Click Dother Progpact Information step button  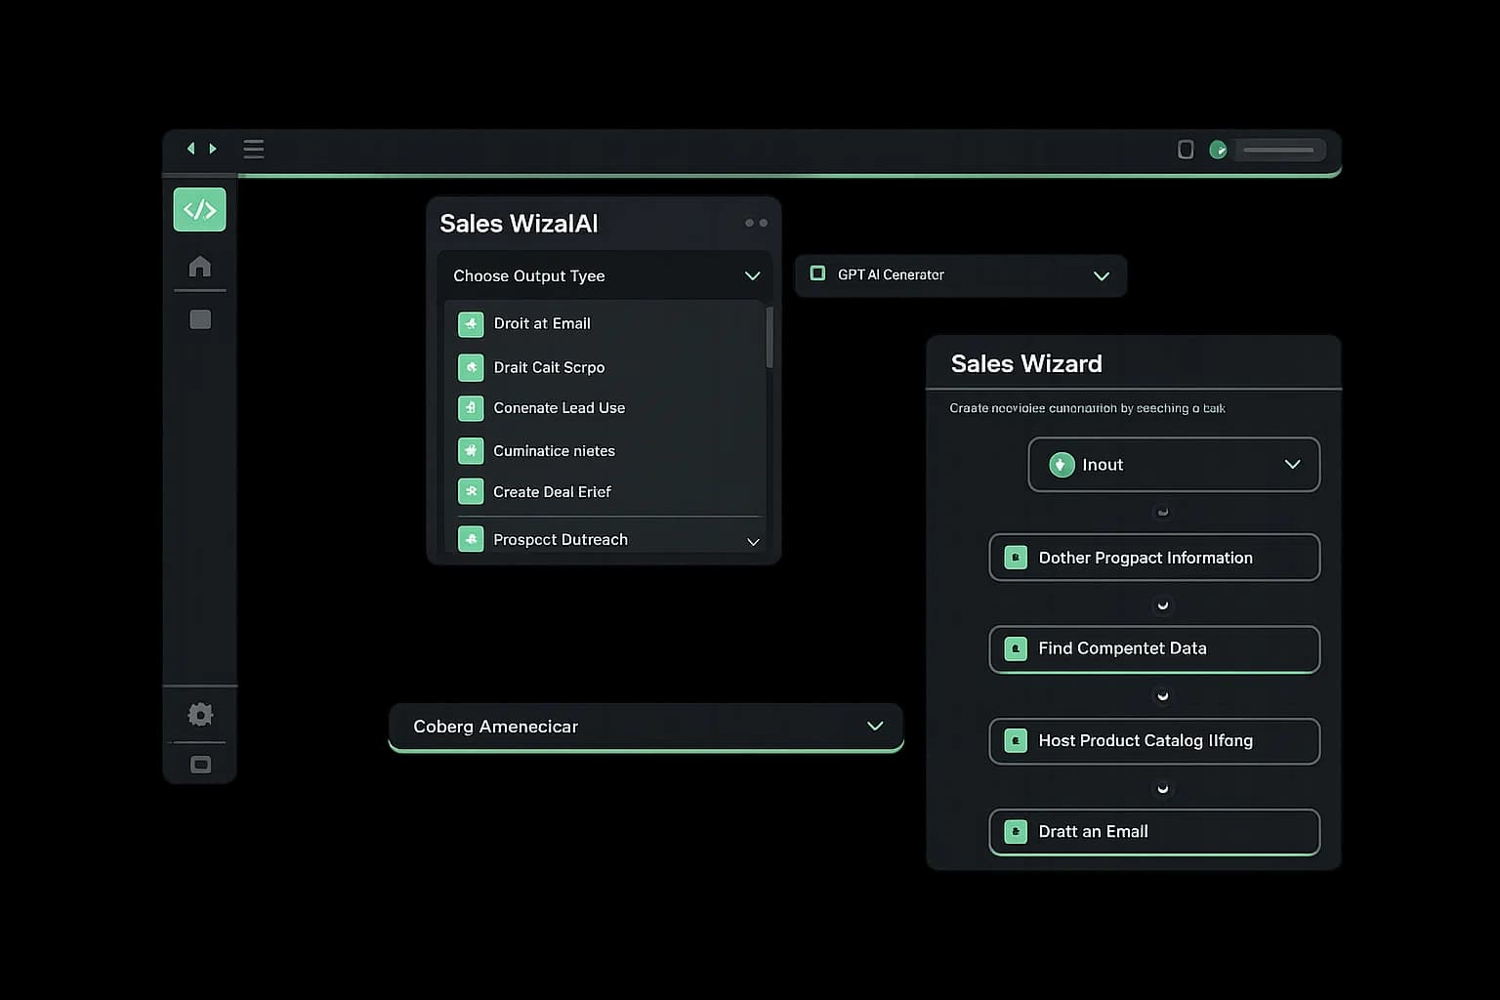coord(1154,558)
